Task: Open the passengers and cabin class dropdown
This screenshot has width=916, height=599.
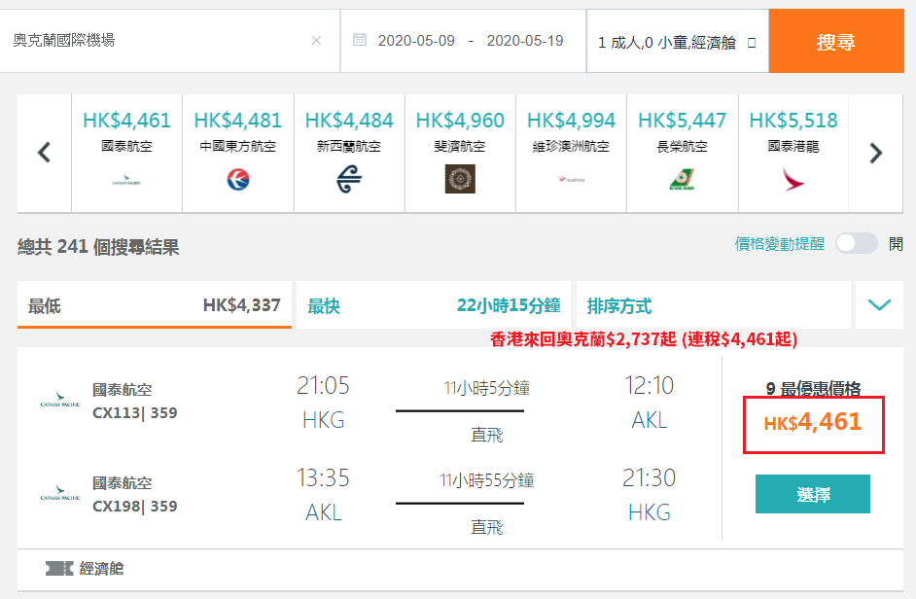Action: [x=677, y=42]
